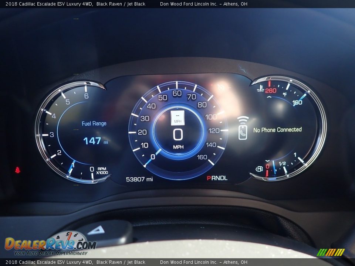Click the coolant temperature icon

click(261, 88)
